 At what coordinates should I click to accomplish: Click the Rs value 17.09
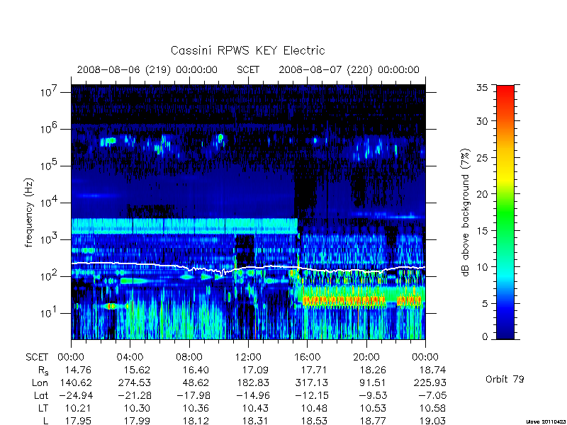pyautogui.click(x=255, y=370)
